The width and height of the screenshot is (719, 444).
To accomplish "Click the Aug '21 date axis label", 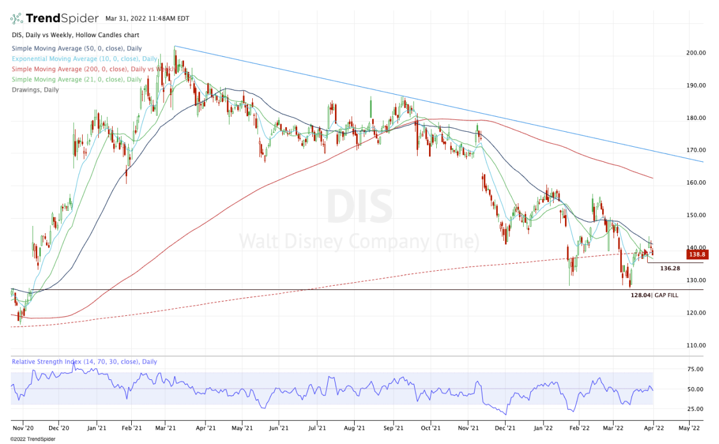I will click(x=355, y=428).
